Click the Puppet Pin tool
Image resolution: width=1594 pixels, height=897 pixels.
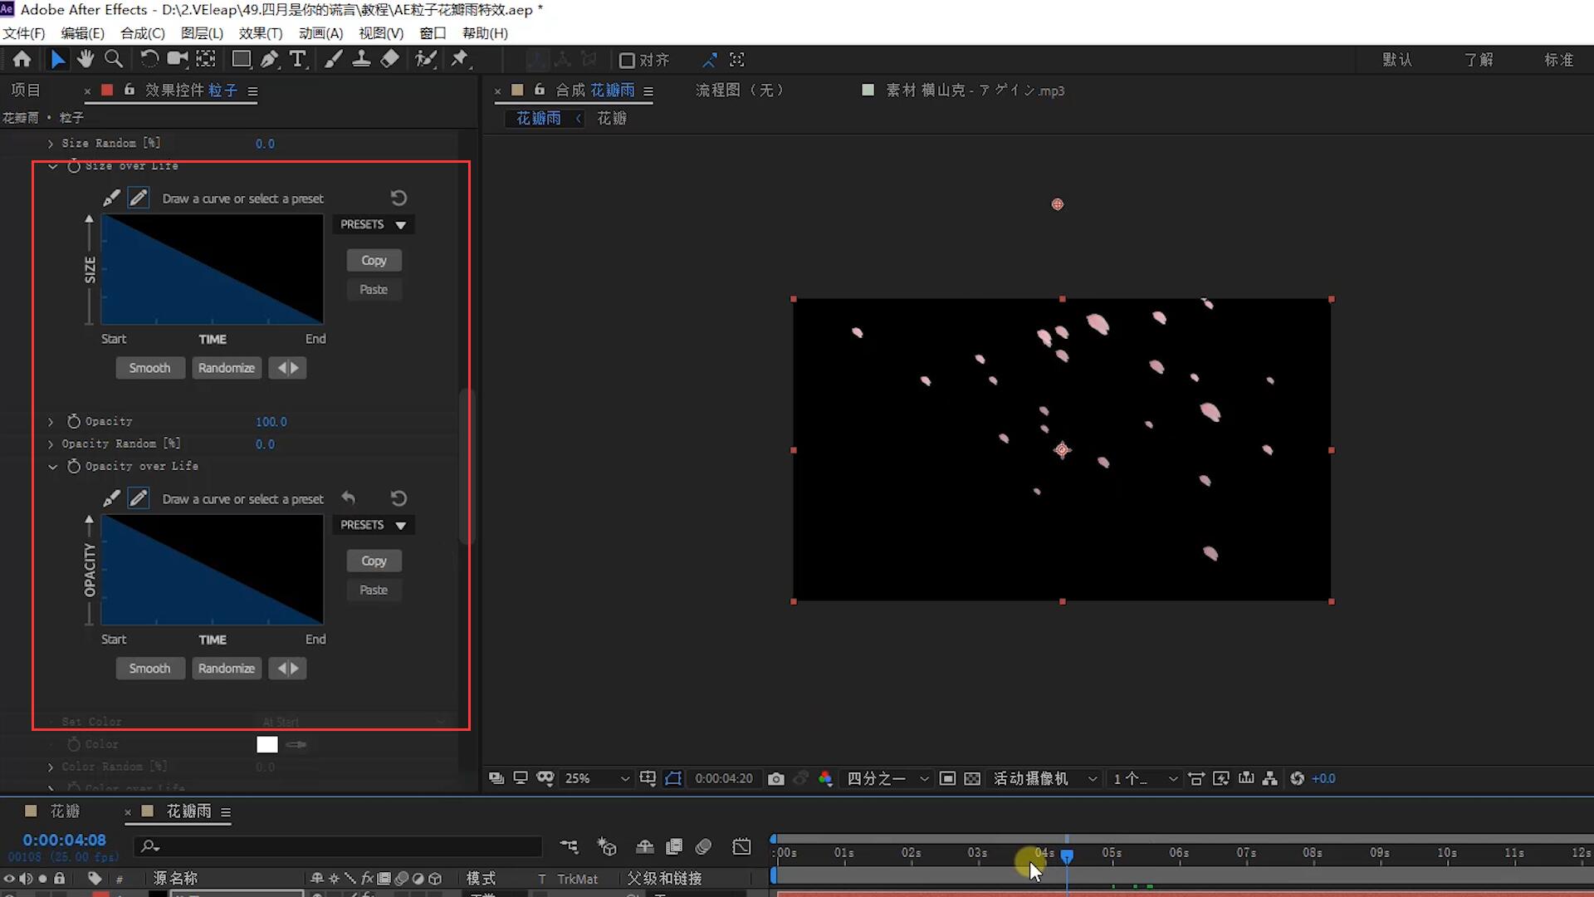click(459, 59)
